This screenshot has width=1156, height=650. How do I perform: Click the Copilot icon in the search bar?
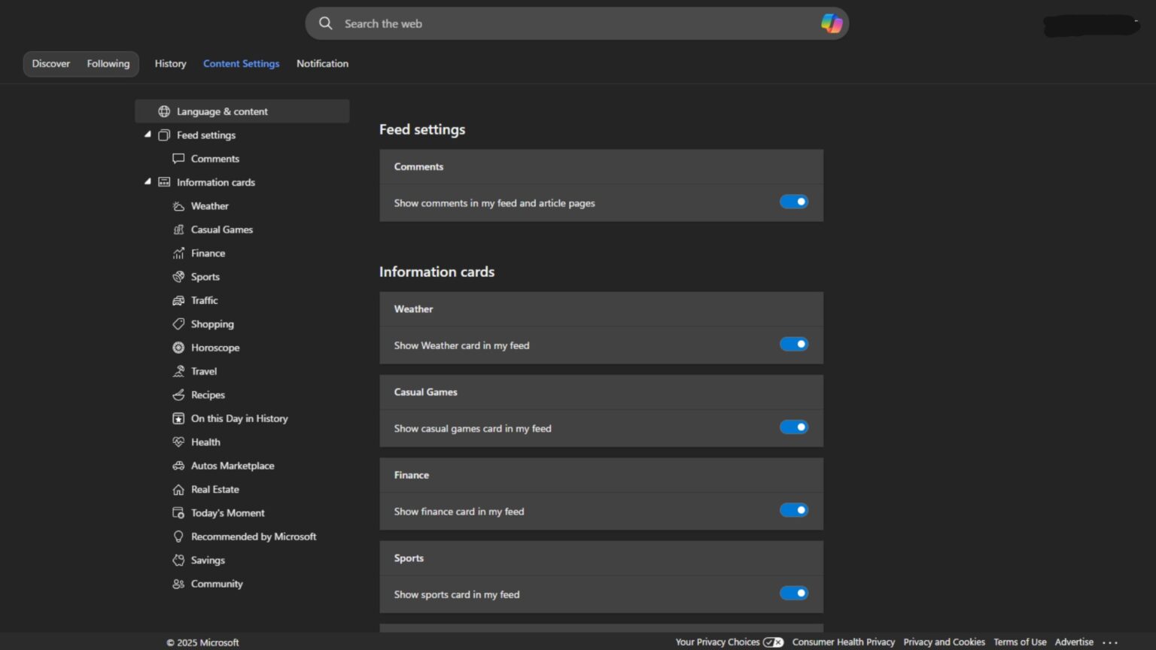831,23
